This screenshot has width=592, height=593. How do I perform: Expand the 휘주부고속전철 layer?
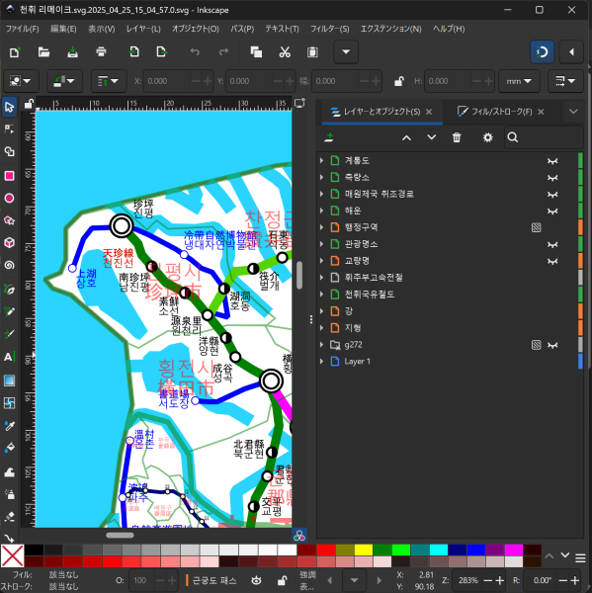pyautogui.click(x=321, y=278)
